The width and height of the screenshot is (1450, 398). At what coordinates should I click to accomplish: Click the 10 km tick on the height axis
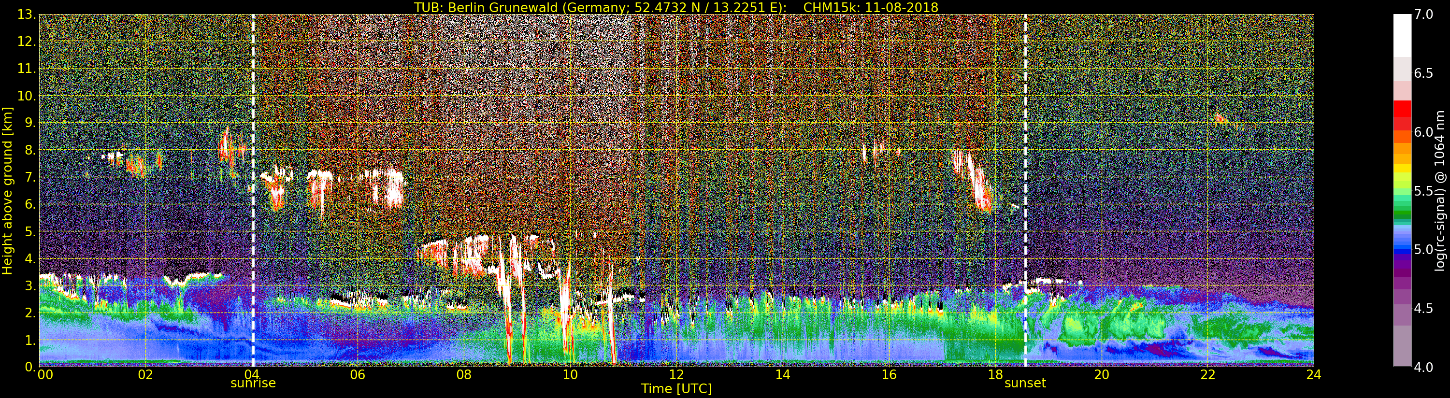[x=25, y=96]
